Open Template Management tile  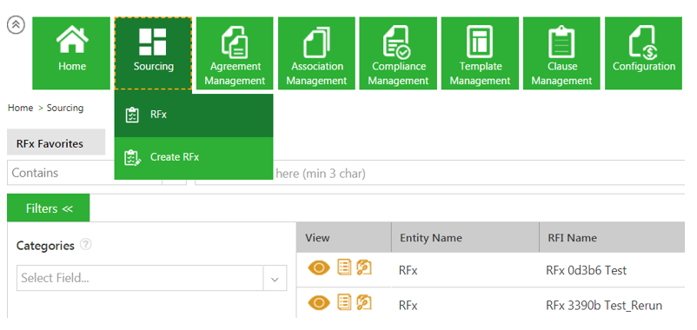pyautogui.click(x=480, y=53)
